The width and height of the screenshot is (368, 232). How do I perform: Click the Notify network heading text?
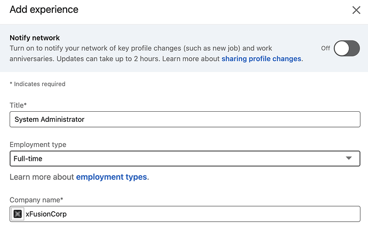coord(35,38)
